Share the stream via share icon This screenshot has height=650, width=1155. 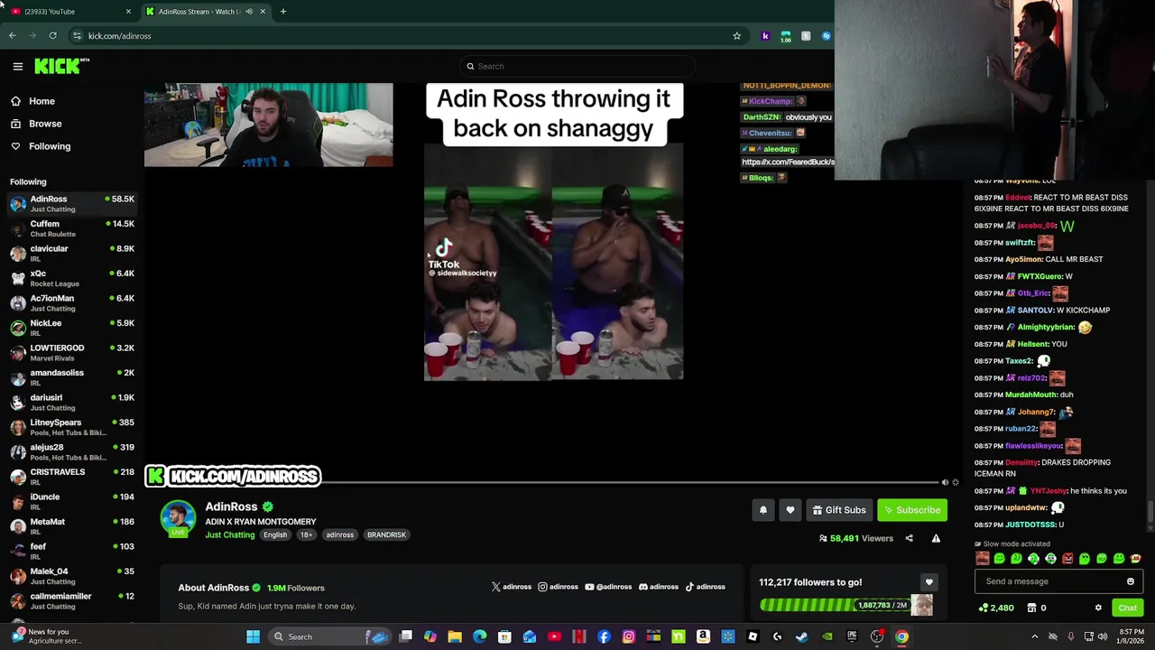(x=909, y=538)
